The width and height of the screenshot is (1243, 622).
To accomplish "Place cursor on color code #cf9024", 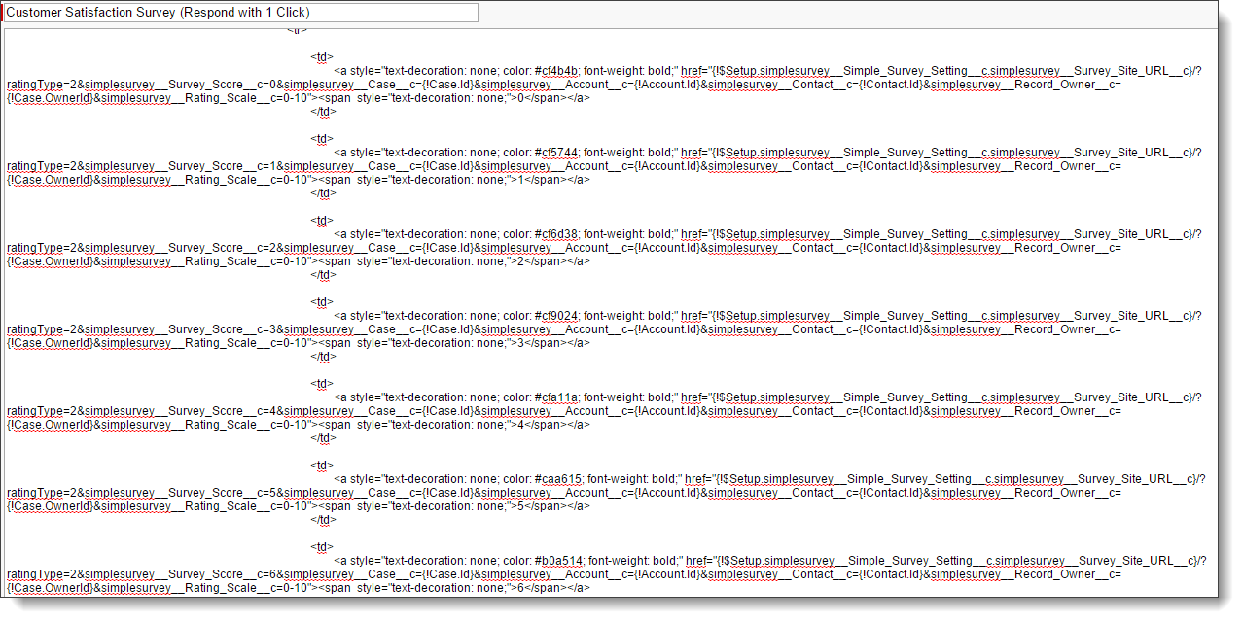I will (555, 316).
